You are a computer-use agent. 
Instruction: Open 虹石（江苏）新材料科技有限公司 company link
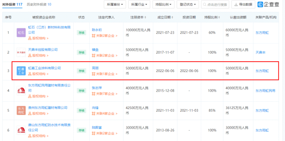pos(49,30)
